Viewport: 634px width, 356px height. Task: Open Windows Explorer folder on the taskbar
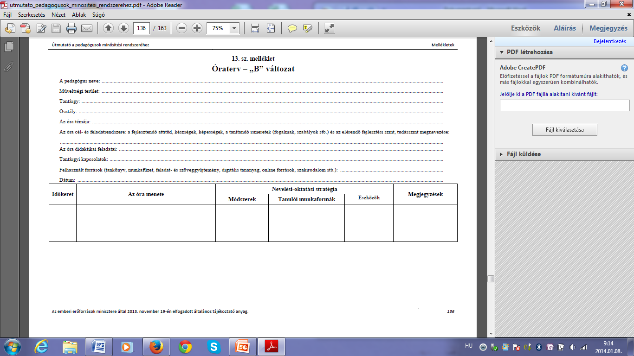70,346
